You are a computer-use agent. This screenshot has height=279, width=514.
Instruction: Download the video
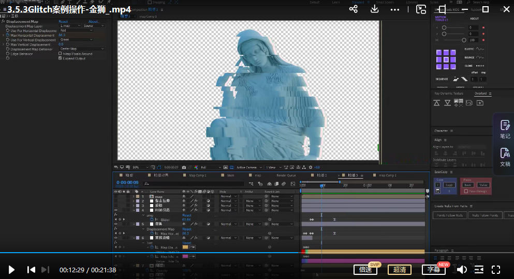(374, 9)
